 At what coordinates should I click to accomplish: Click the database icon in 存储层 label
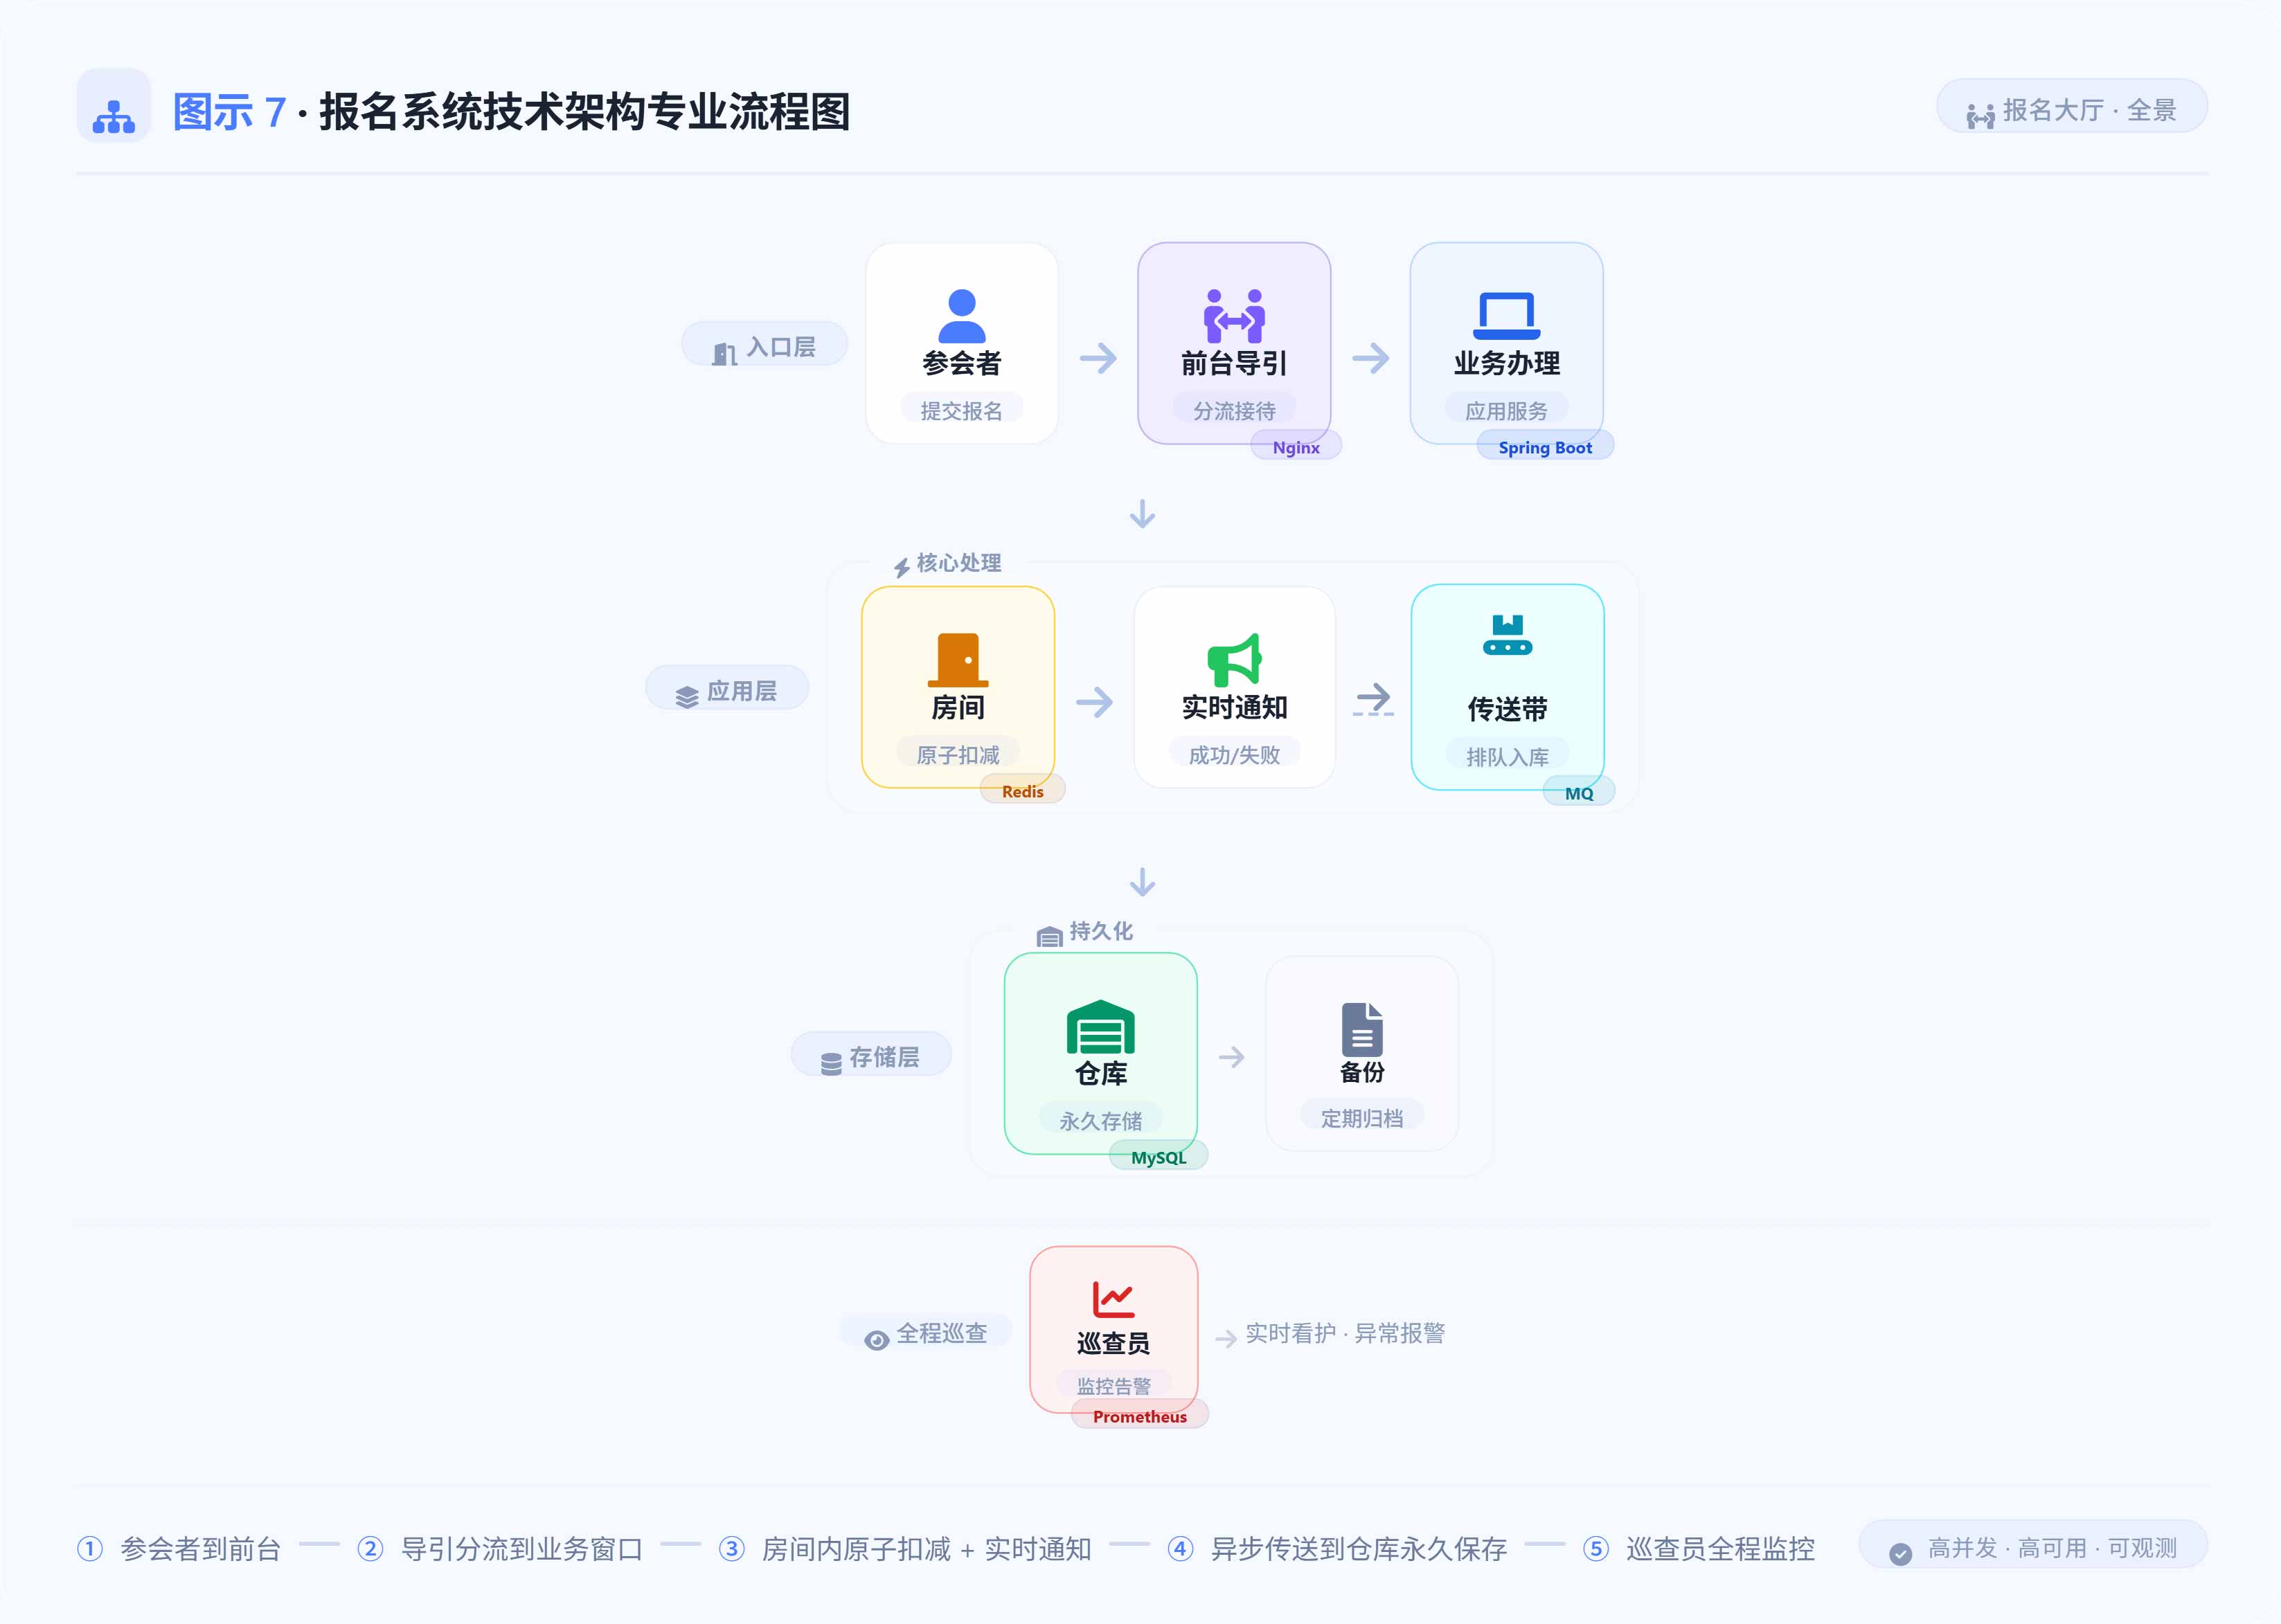click(830, 1064)
